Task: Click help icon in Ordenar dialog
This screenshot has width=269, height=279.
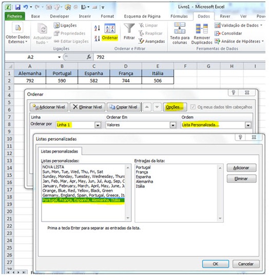Action: 234,92
